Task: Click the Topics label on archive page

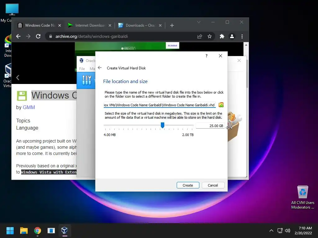Action: (23, 121)
